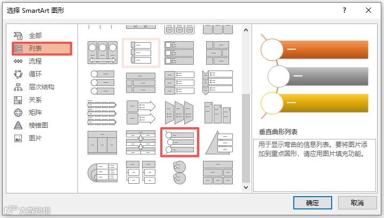Image resolution: width=384 pixels, height=218 pixels.
Task: Choose the 循环 category
Action: coord(35,74)
